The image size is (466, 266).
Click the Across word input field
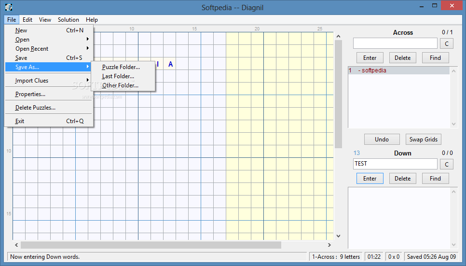pos(395,43)
